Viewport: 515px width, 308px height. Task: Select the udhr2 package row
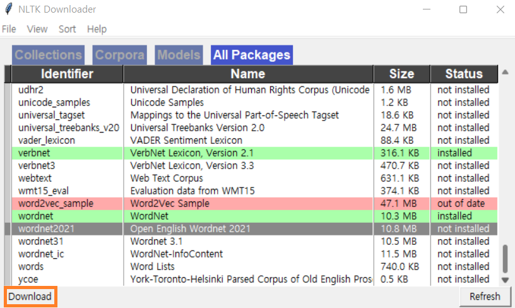[x=254, y=90]
